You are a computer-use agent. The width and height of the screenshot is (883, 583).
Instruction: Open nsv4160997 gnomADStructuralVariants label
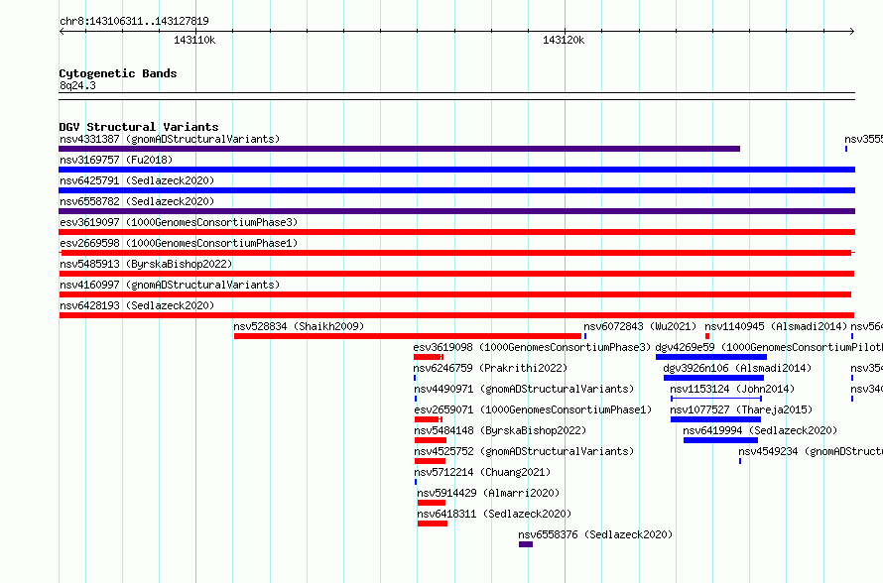coord(170,285)
